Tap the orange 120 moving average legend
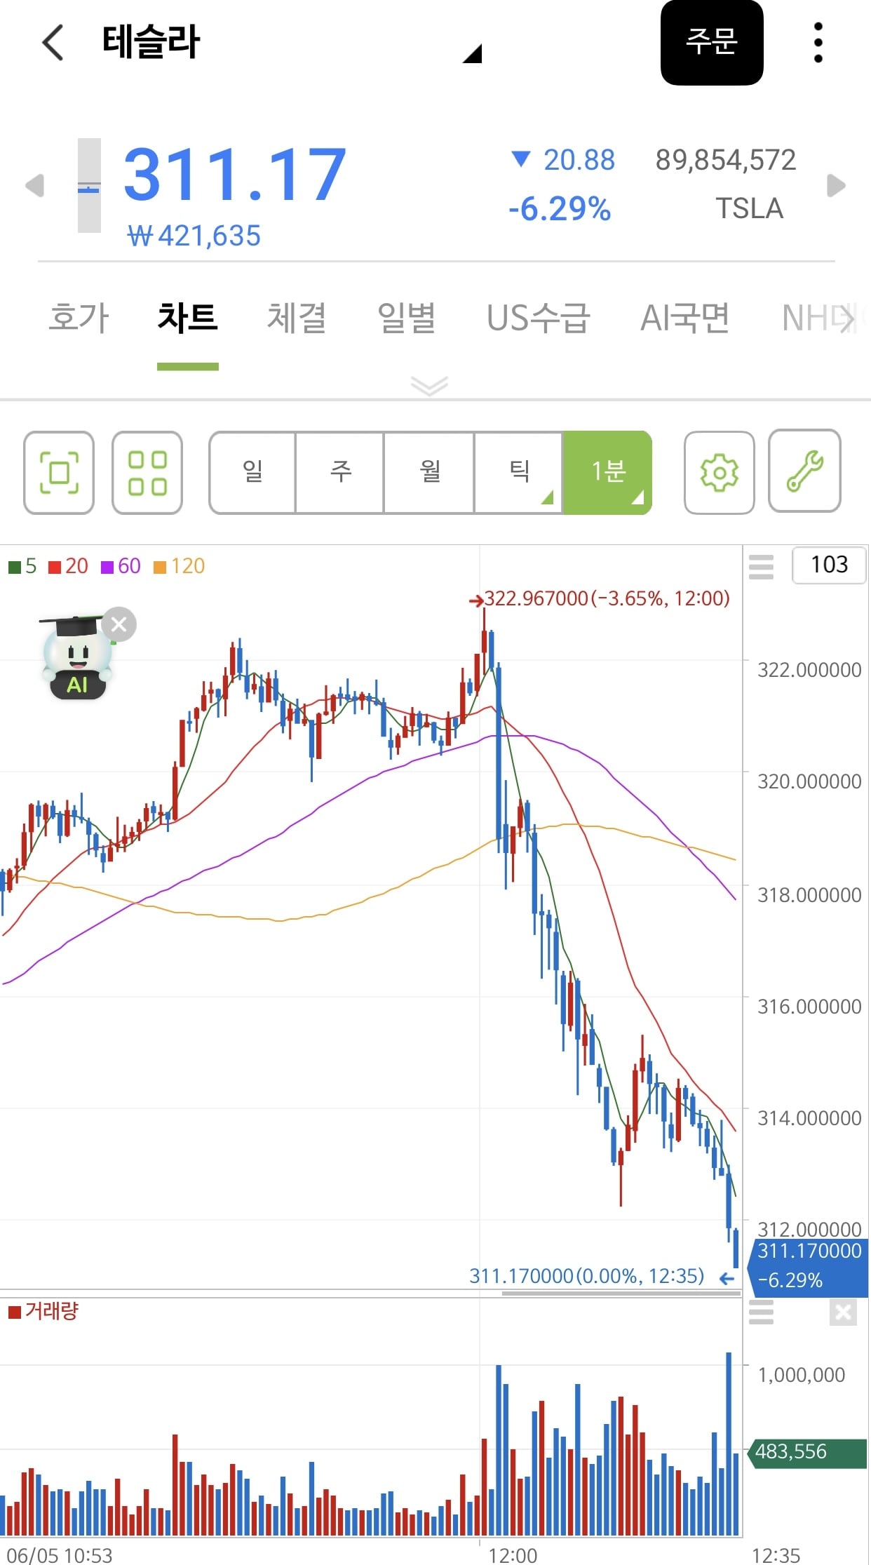This screenshot has height=1565, width=871. pyautogui.click(x=180, y=566)
